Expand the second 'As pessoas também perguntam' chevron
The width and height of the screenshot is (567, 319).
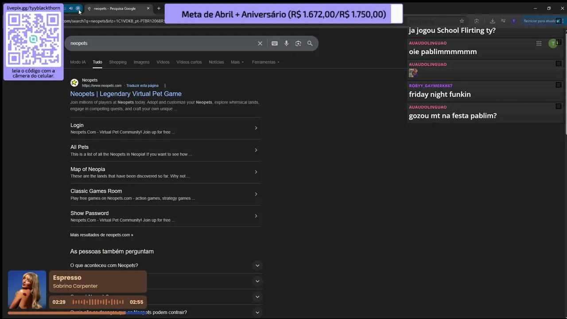(x=257, y=281)
